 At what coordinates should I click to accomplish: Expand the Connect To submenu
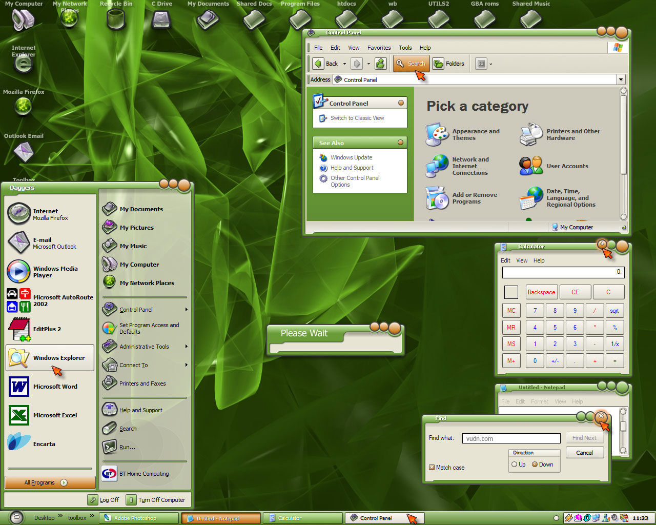coord(186,365)
